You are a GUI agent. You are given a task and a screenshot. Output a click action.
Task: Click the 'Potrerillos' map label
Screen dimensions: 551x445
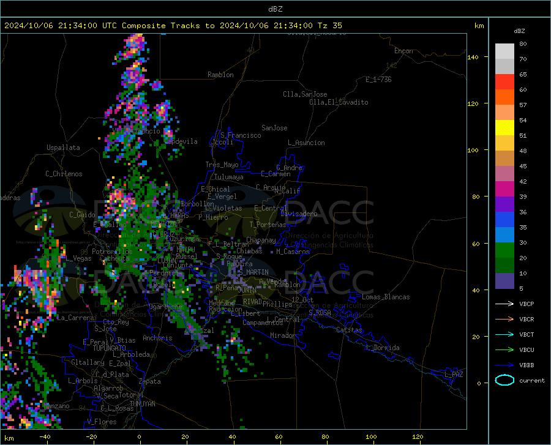click(112, 252)
